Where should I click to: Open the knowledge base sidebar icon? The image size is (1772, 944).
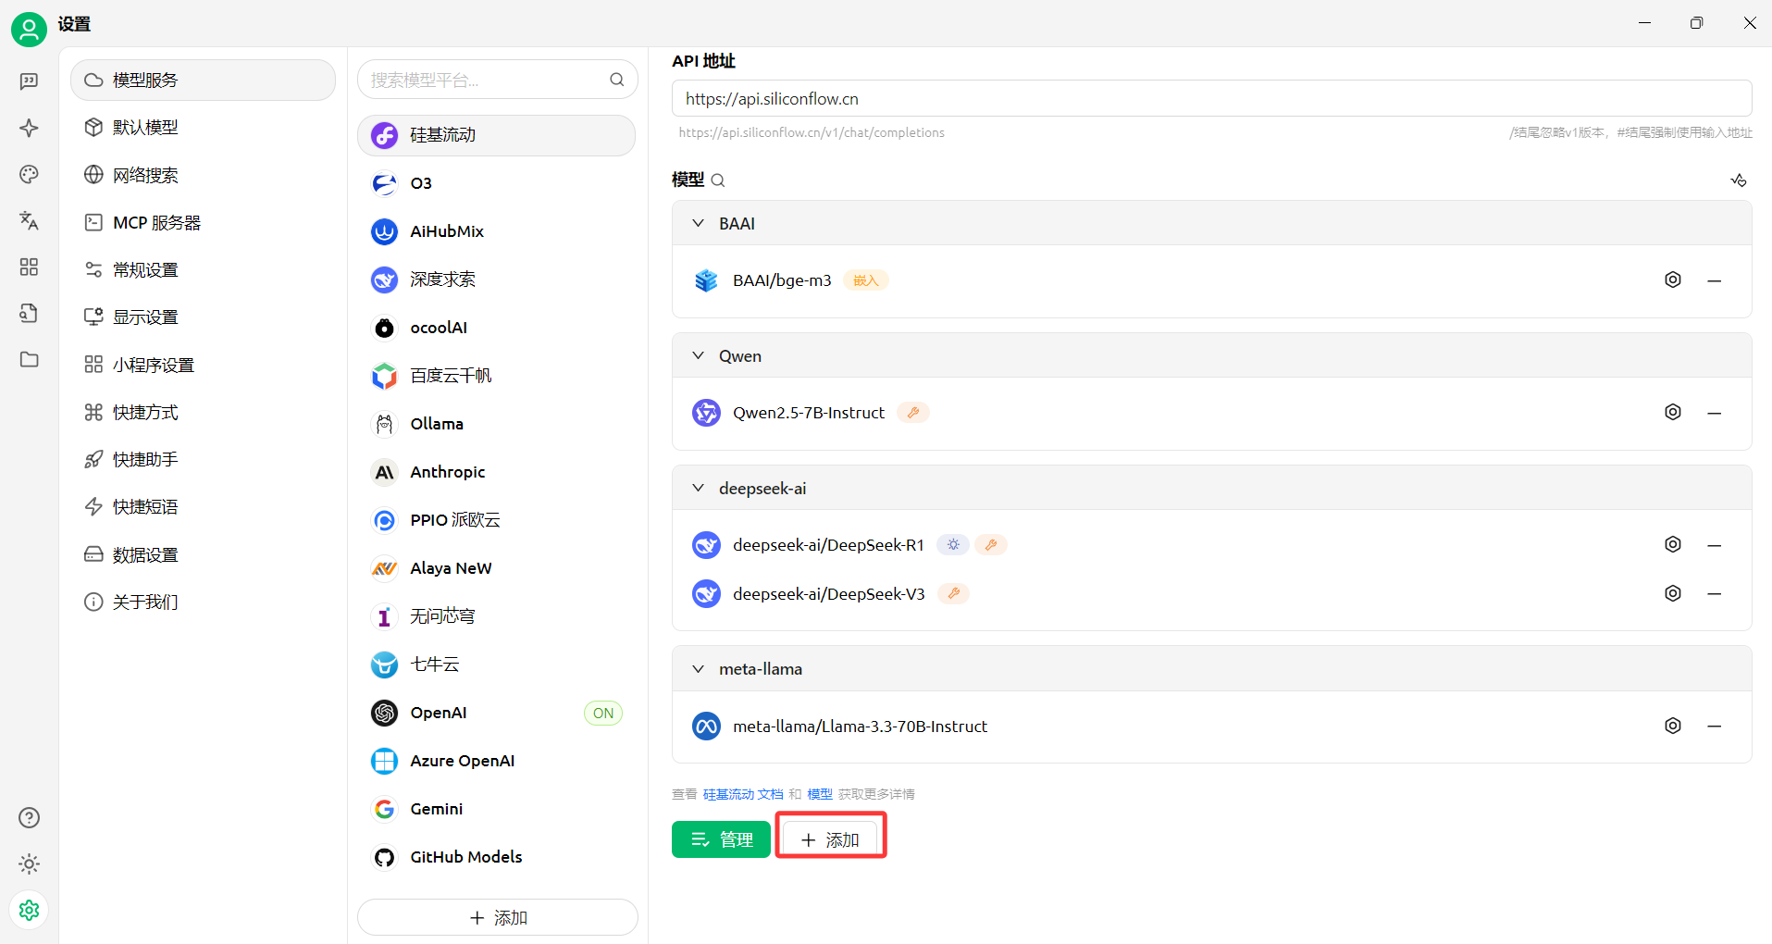29,313
